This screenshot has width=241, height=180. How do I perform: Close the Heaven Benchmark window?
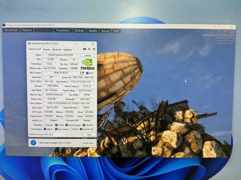(x=232, y=27)
